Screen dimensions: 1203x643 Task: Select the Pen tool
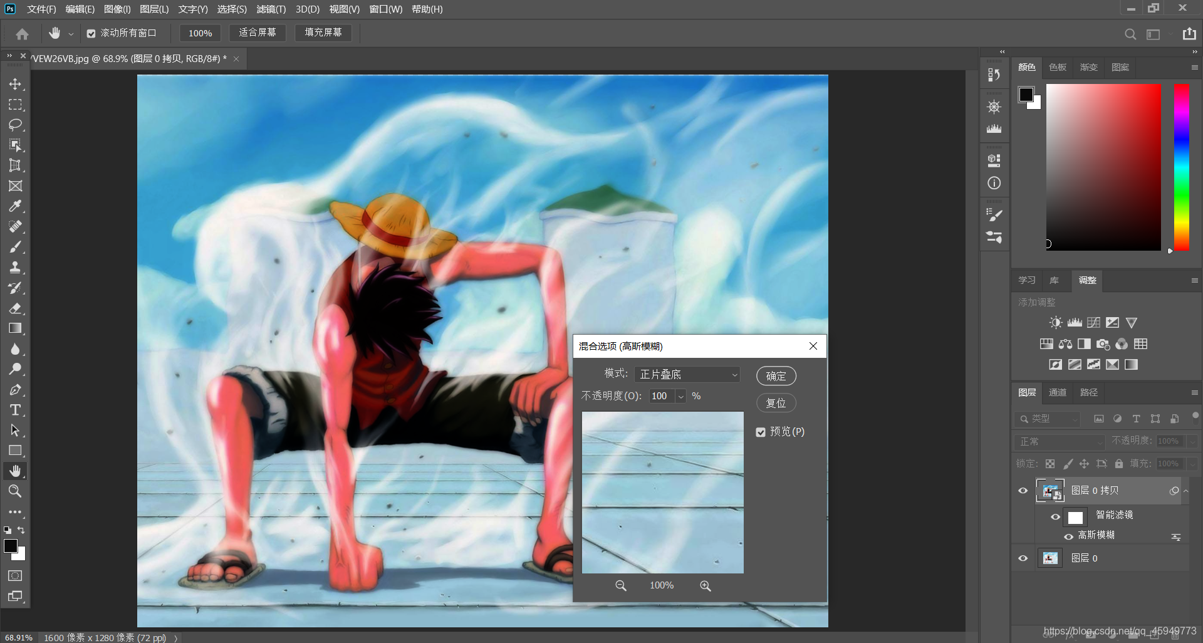click(x=15, y=390)
